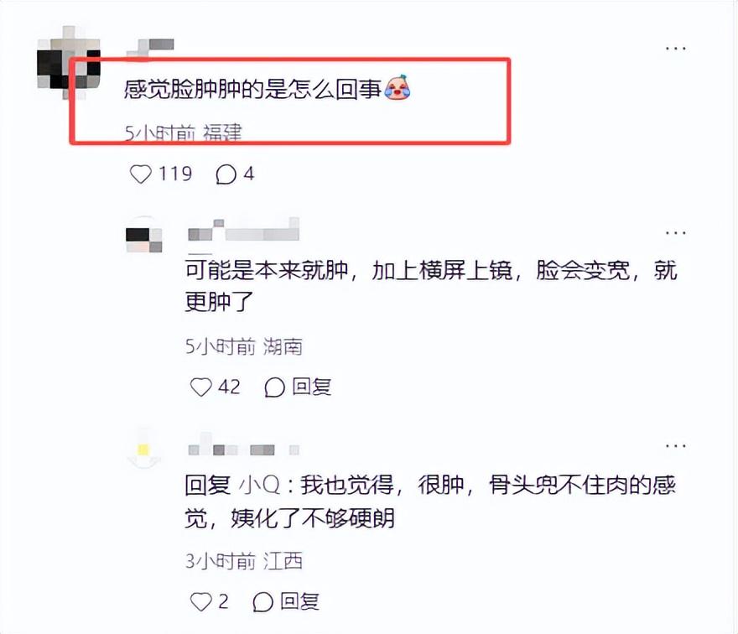The width and height of the screenshot is (738, 634).
Task: Click the comment text 感觉脸肿肿的是怎么回事
Action: click(x=252, y=89)
